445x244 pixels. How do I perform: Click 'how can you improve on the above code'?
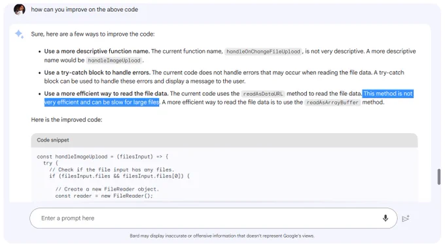coord(84,10)
